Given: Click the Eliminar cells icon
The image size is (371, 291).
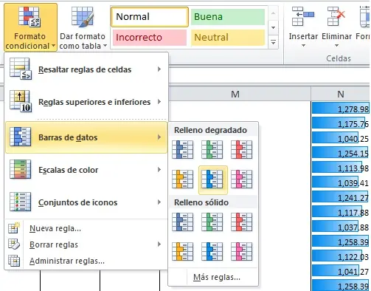Looking at the screenshot, I should 336,16.
